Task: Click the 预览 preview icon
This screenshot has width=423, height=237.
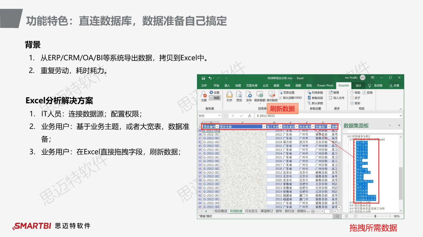Action: coord(239,95)
